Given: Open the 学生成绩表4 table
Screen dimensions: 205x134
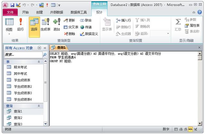Looking at the screenshot, I should coord(24,99).
